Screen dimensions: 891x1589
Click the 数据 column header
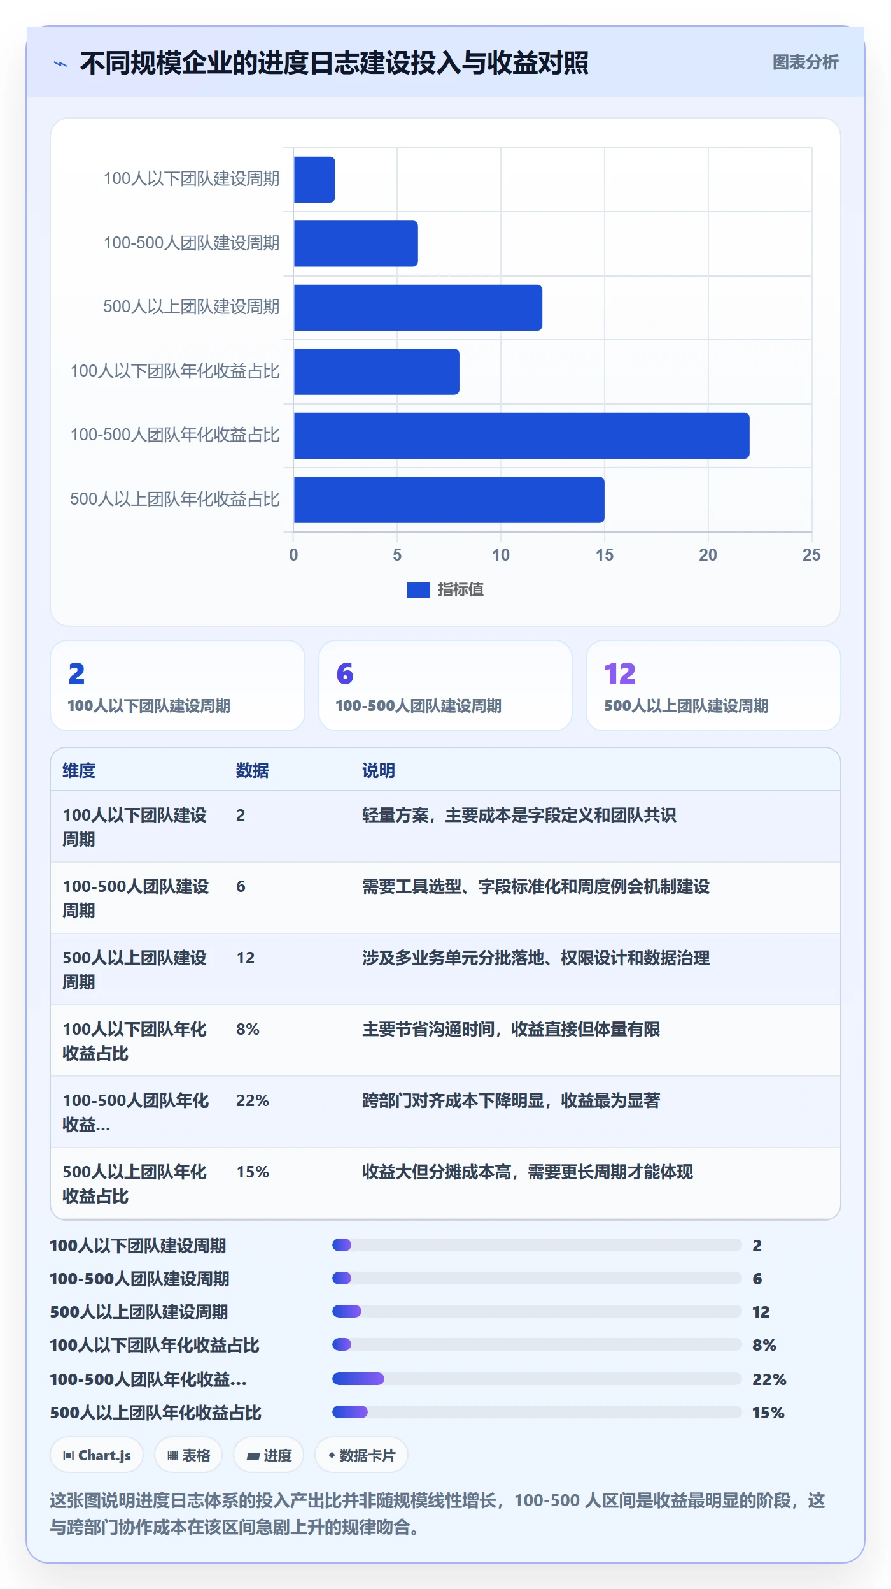[253, 770]
